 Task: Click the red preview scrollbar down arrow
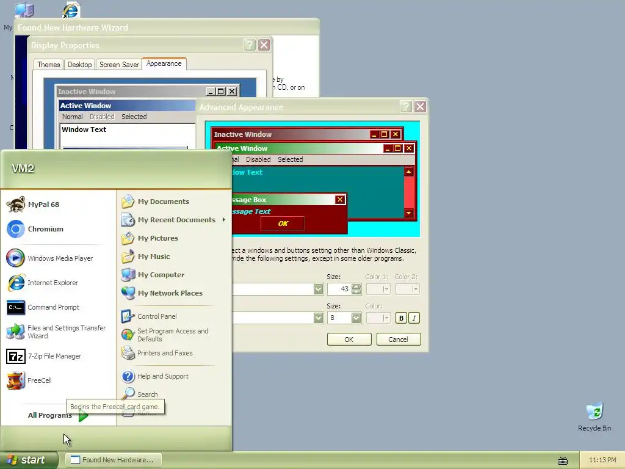click(408, 213)
